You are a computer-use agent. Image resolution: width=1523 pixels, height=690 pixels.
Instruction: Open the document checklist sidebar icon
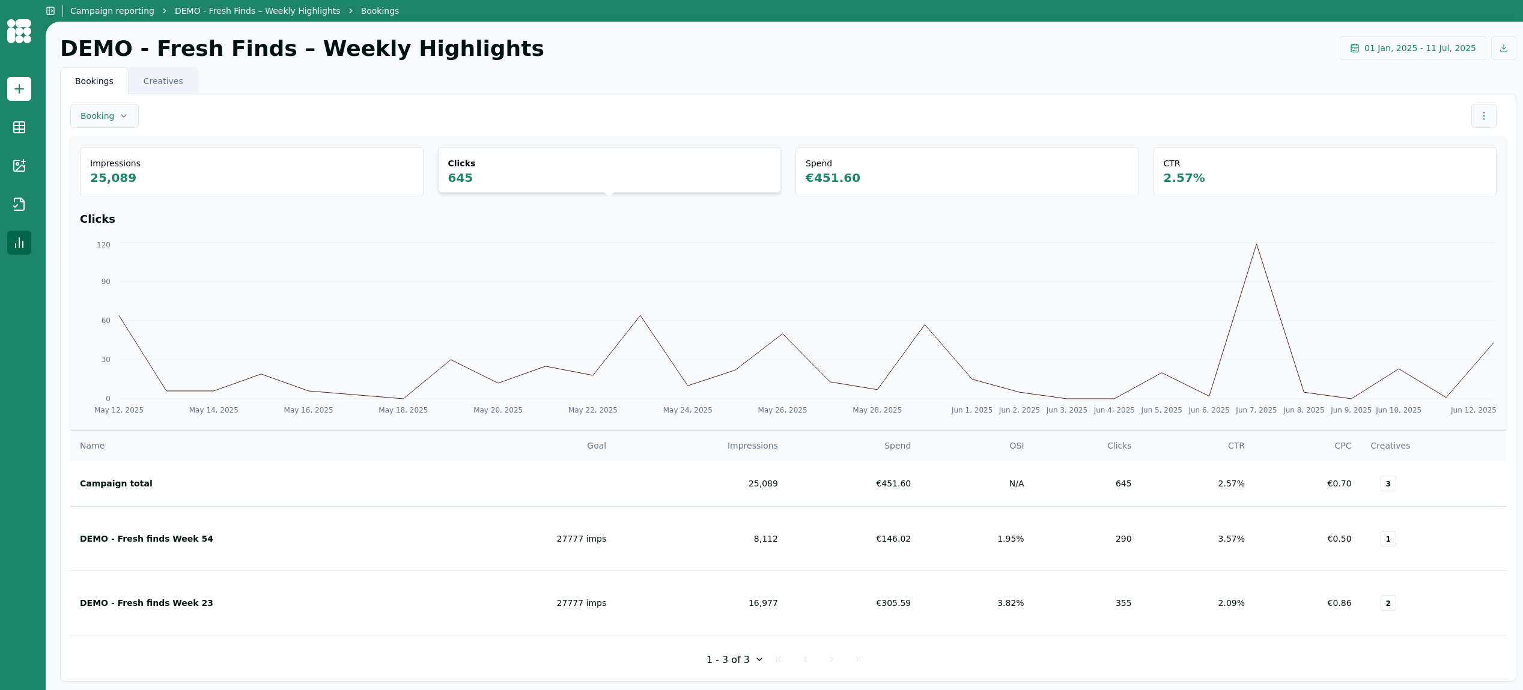pyautogui.click(x=19, y=204)
